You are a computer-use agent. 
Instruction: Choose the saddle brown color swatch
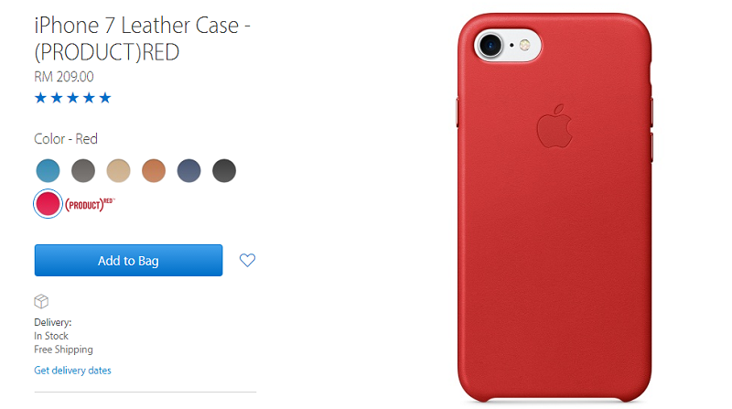click(x=154, y=170)
